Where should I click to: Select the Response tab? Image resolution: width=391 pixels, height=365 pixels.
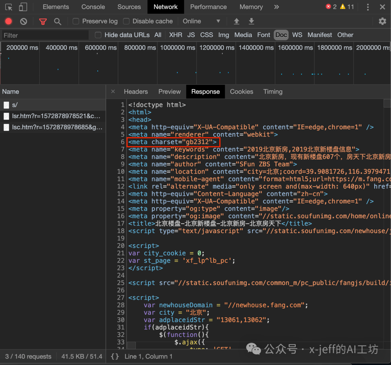point(206,92)
